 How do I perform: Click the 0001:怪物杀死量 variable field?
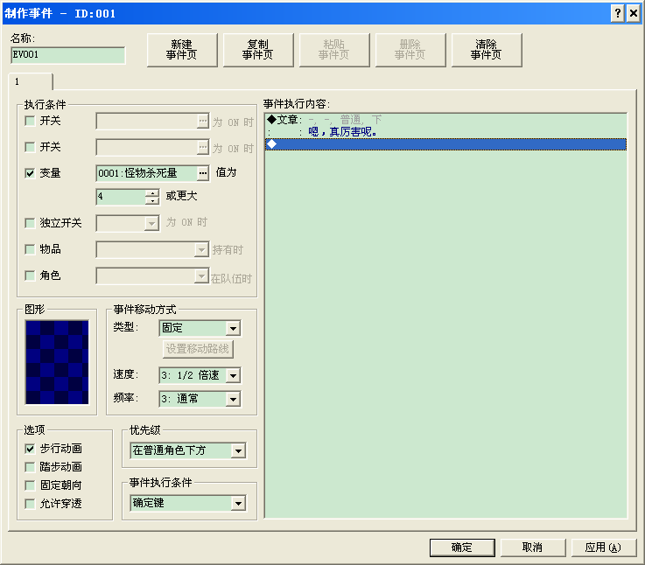[x=147, y=173]
